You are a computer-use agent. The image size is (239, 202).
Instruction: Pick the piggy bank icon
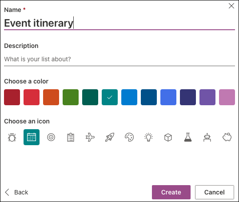click(x=227, y=137)
